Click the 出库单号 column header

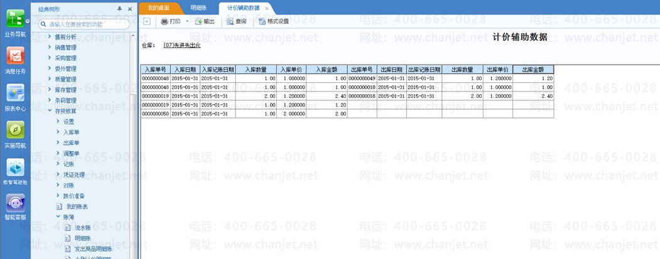click(362, 70)
